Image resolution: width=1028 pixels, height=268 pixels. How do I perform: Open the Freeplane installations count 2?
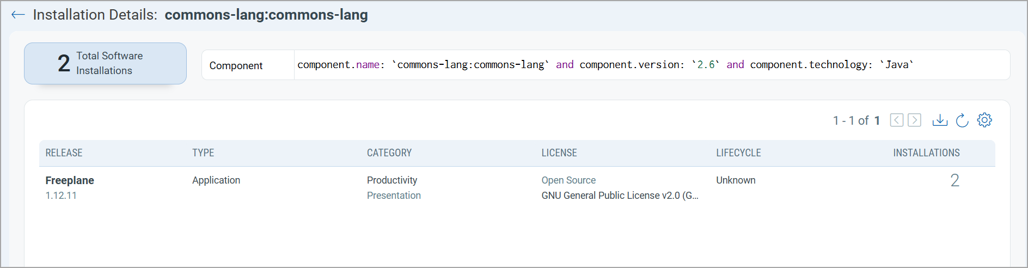click(x=954, y=180)
